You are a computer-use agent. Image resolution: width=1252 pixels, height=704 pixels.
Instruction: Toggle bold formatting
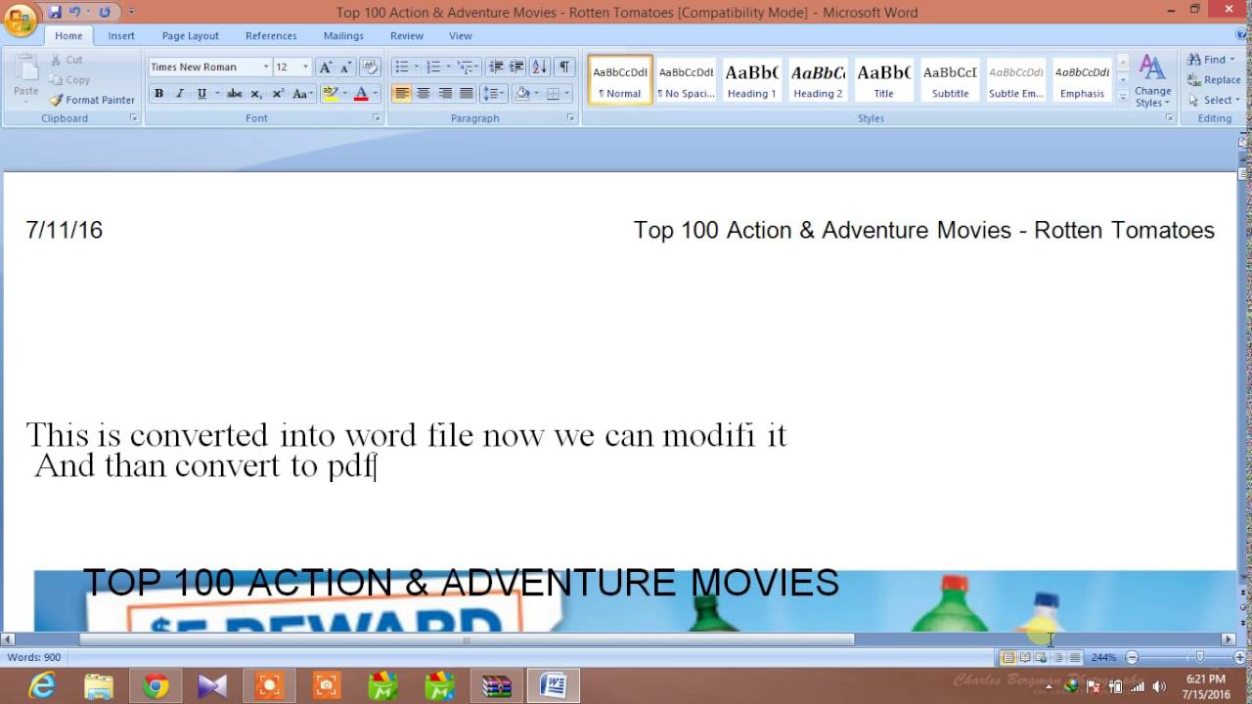(158, 94)
